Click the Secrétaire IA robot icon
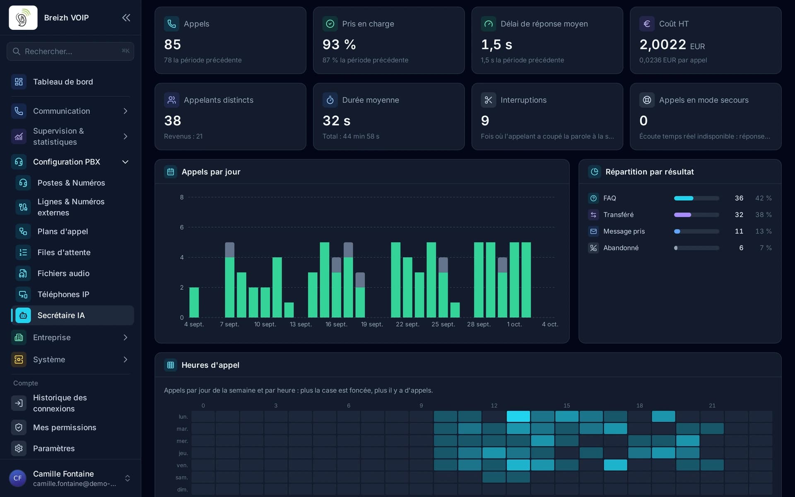 point(23,315)
